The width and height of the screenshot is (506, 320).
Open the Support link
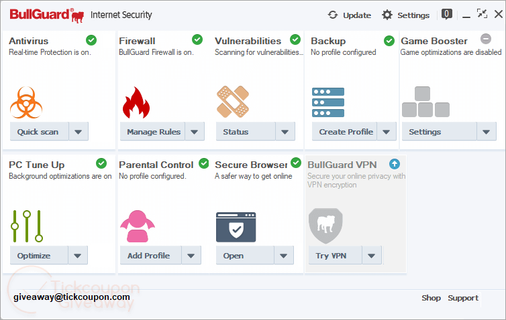[463, 298]
